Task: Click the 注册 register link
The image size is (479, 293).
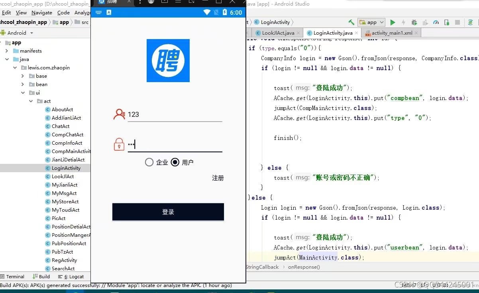Action: pyautogui.click(x=218, y=178)
